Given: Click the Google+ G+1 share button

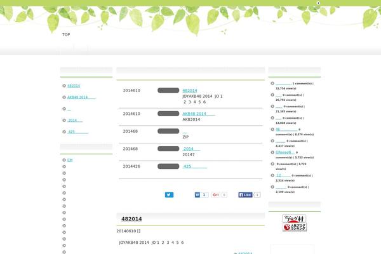Looking at the screenshot, I should pyautogui.click(x=215, y=195).
